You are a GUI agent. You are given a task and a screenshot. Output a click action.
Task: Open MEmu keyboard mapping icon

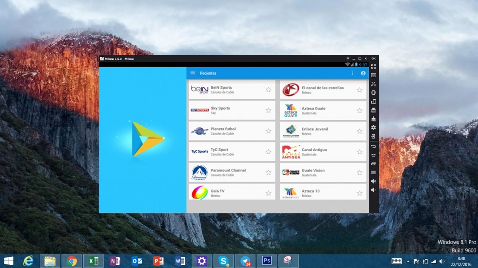click(373, 75)
